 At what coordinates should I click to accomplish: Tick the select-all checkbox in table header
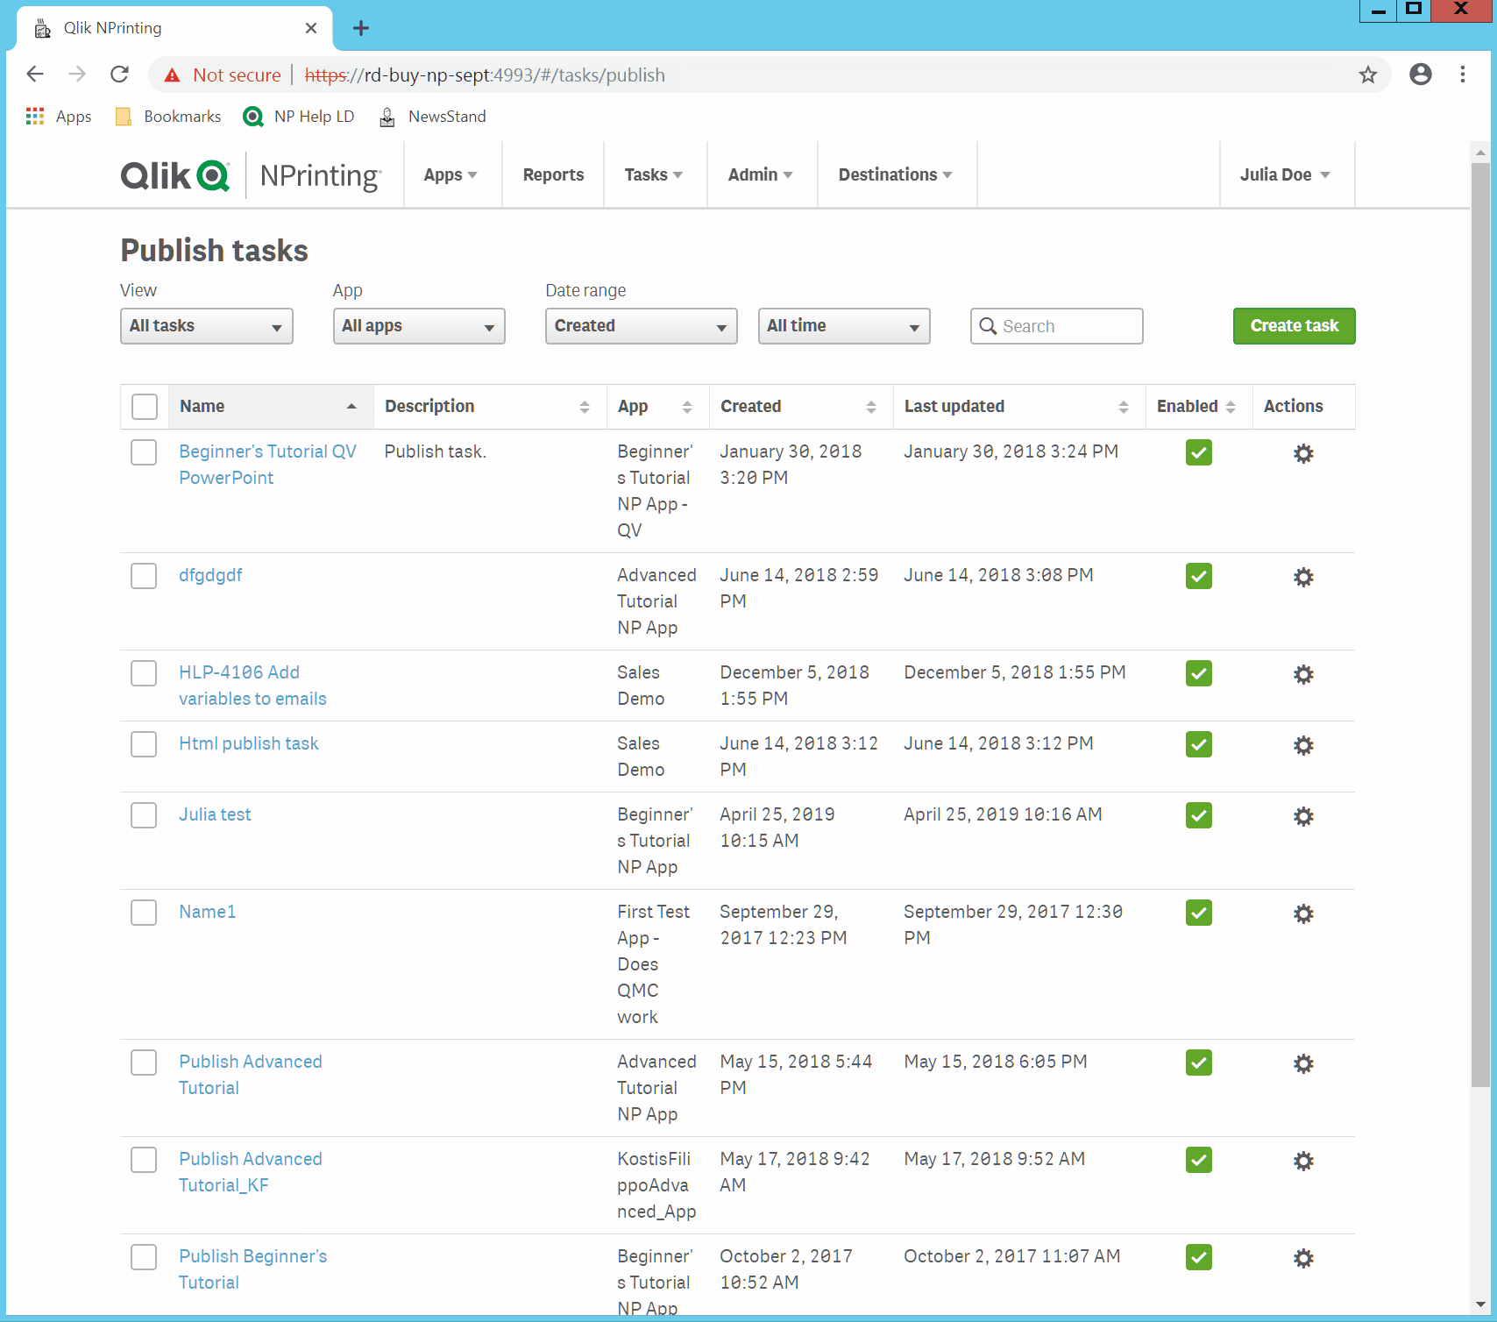pos(145,407)
